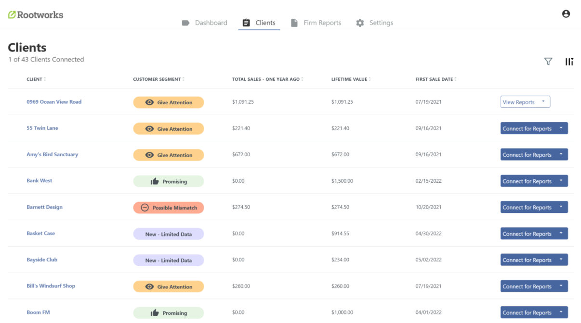Open the filter funnel icon
The height and width of the screenshot is (323, 581).
click(x=548, y=62)
